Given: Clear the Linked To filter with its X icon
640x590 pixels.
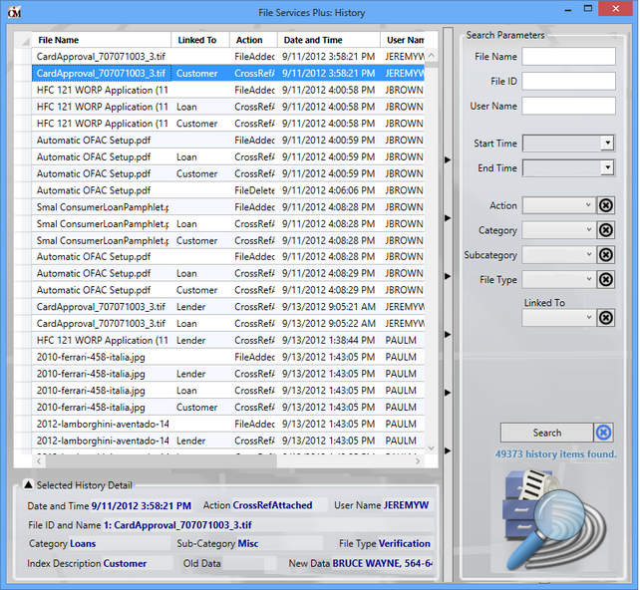Looking at the screenshot, I should [x=605, y=318].
